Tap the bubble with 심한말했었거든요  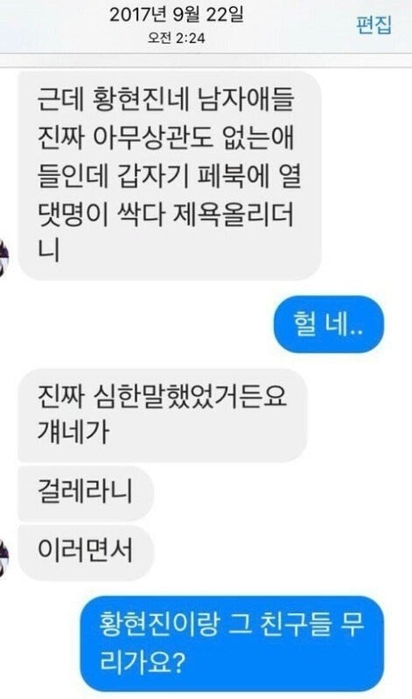pyautogui.click(x=162, y=415)
